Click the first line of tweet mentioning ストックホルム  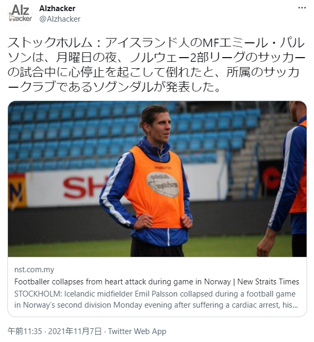[x=156, y=43]
